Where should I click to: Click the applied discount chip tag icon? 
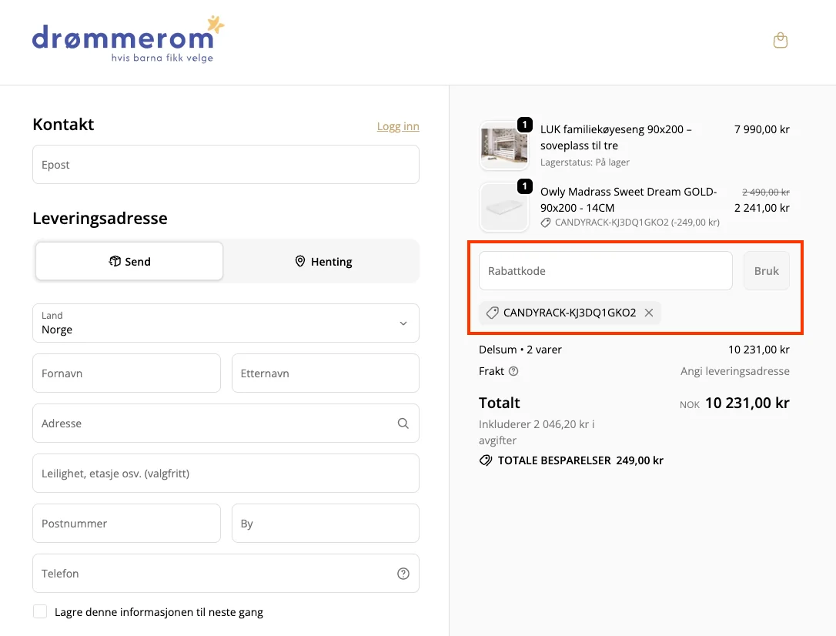(493, 313)
